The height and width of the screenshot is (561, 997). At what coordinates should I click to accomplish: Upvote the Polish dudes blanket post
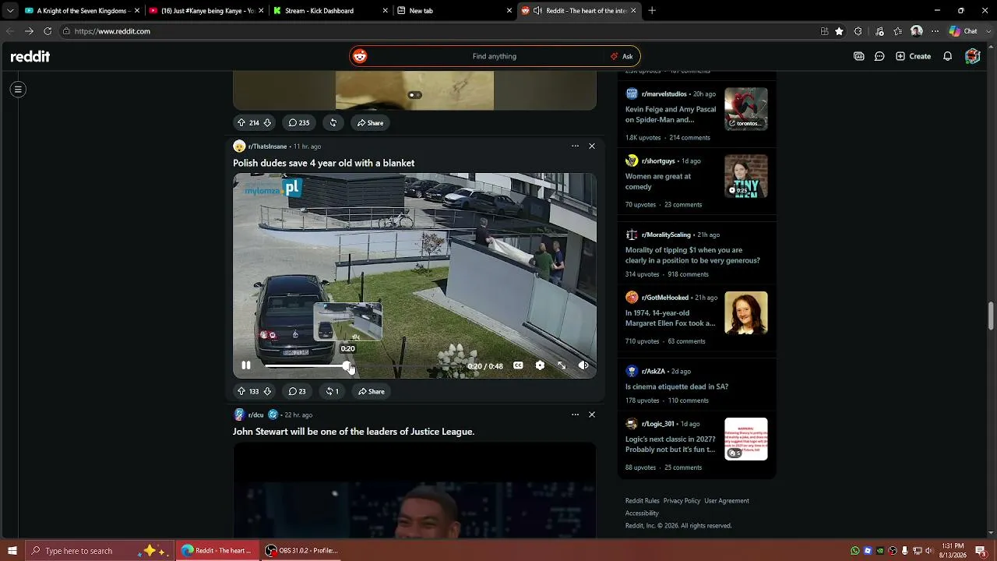point(241,391)
